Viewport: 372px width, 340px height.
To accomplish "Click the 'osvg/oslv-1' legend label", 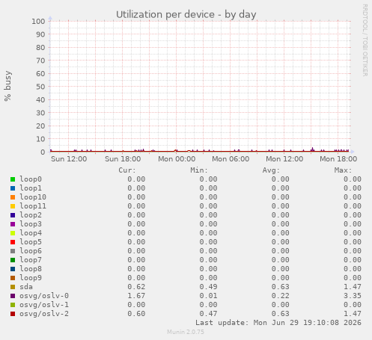I will [44, 305].
